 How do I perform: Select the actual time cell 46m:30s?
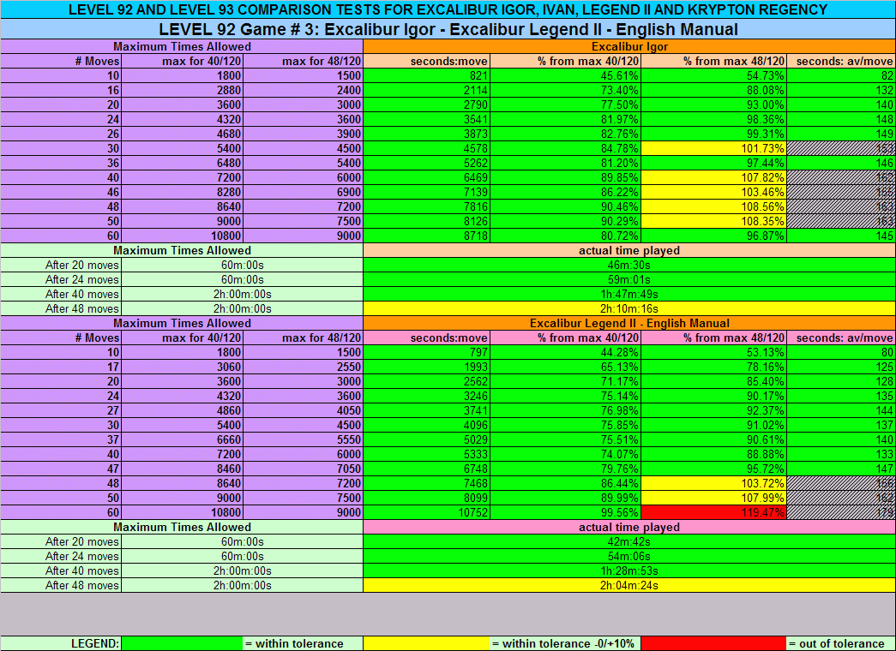click(x=629, y=265)
